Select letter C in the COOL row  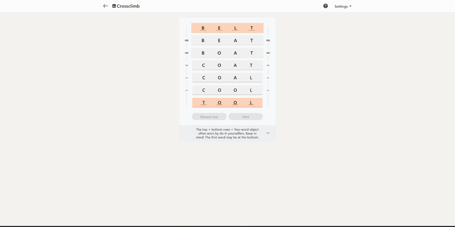pyautogui.click(x=204, y=90)
